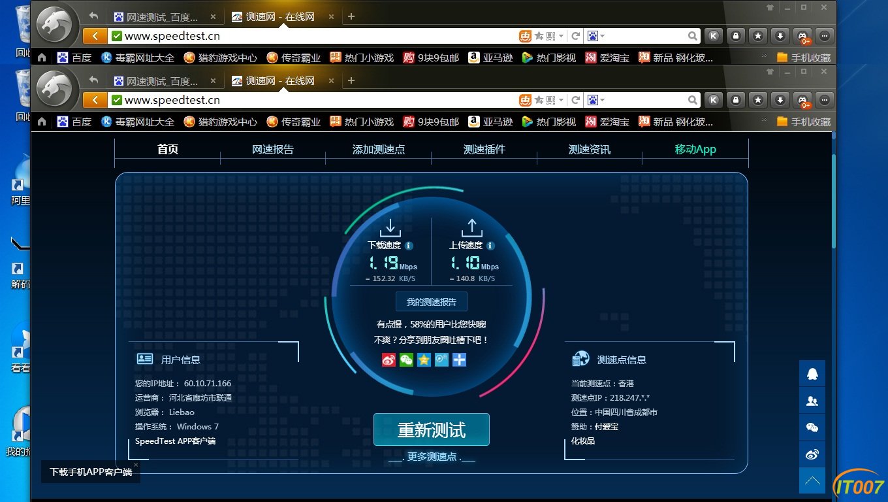This screenshot has width=888, height=502.
Task: Click the home icon on front bookmarks bar
Action: (42, 122)
